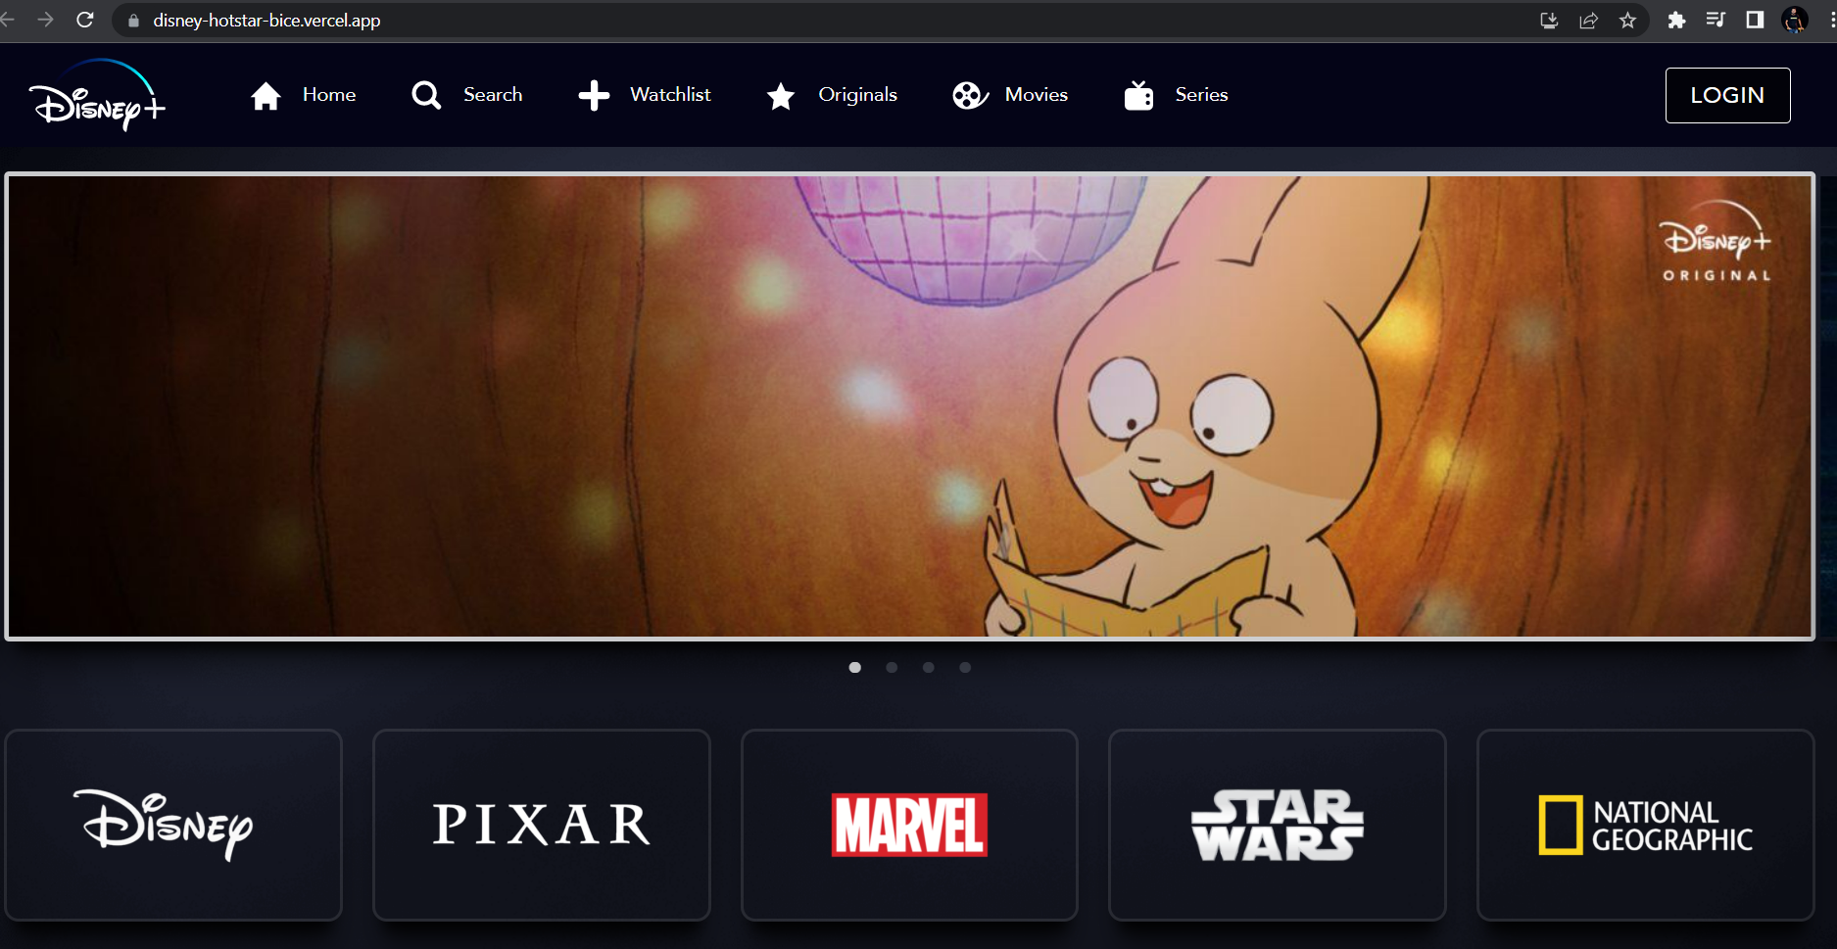Open the Pixar brand tile
Image resolution: width=1837 pixels, height=949 pixels.
tap(541, 825)
